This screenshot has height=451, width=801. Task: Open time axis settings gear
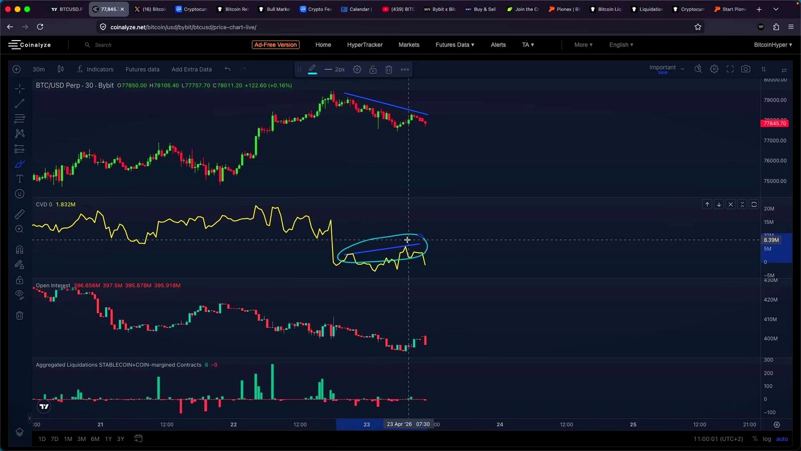(x=776, y=424)
